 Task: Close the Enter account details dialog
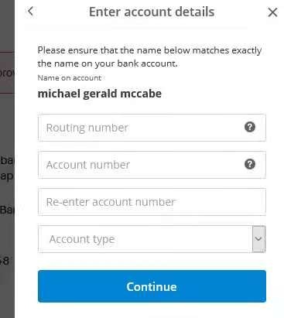(272, 12)
